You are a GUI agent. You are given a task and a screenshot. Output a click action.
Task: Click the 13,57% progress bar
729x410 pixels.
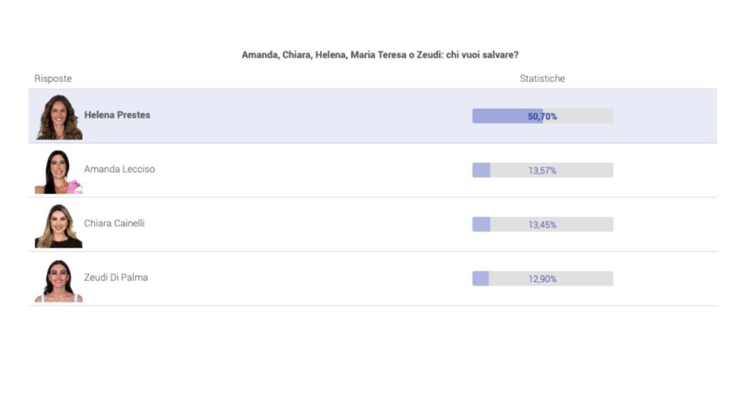[542, 170]
